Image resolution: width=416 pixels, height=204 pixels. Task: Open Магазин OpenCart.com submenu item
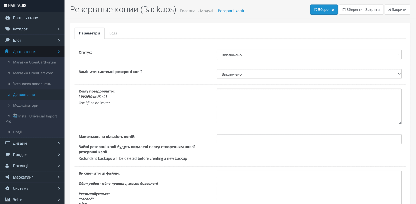(x=32, y=73)
